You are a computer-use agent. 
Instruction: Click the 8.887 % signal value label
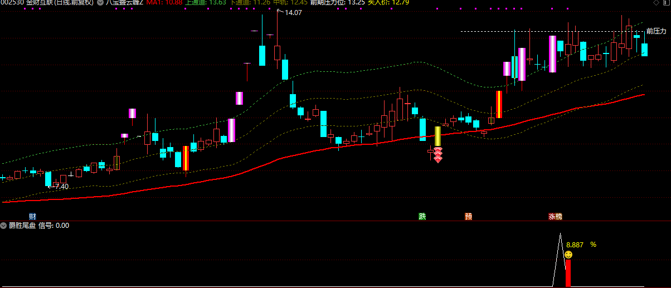(581, 244)
